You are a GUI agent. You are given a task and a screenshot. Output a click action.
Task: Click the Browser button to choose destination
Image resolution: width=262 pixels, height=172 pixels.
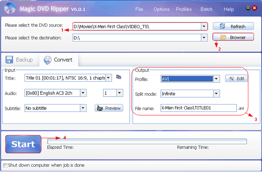point(233,37)
